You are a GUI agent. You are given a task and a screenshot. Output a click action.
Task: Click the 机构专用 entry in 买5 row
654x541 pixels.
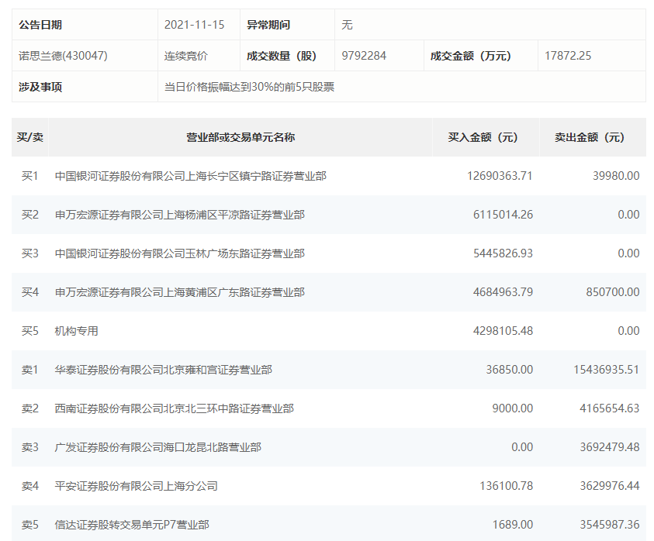point(77,331)
